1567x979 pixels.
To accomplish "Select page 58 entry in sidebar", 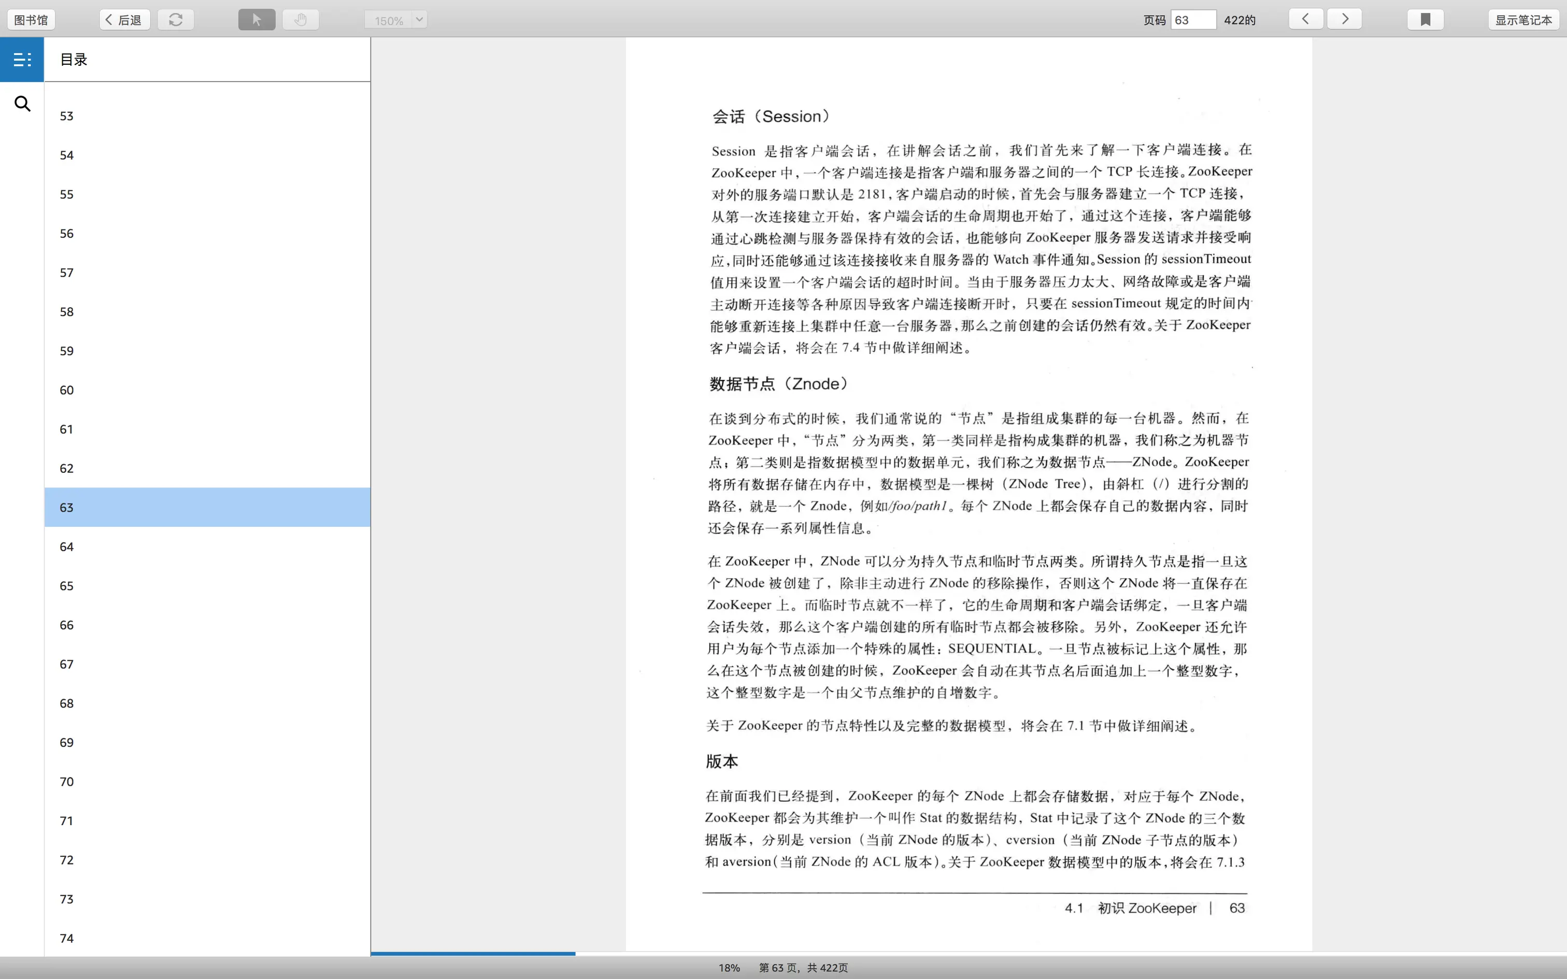I will point(207,311).
